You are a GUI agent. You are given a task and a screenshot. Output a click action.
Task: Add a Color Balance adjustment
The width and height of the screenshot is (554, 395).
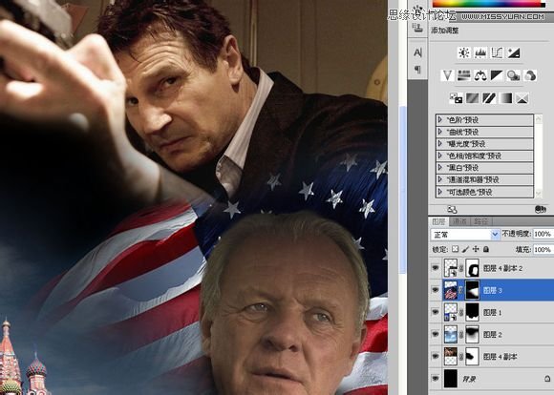(x=480, y=75)
